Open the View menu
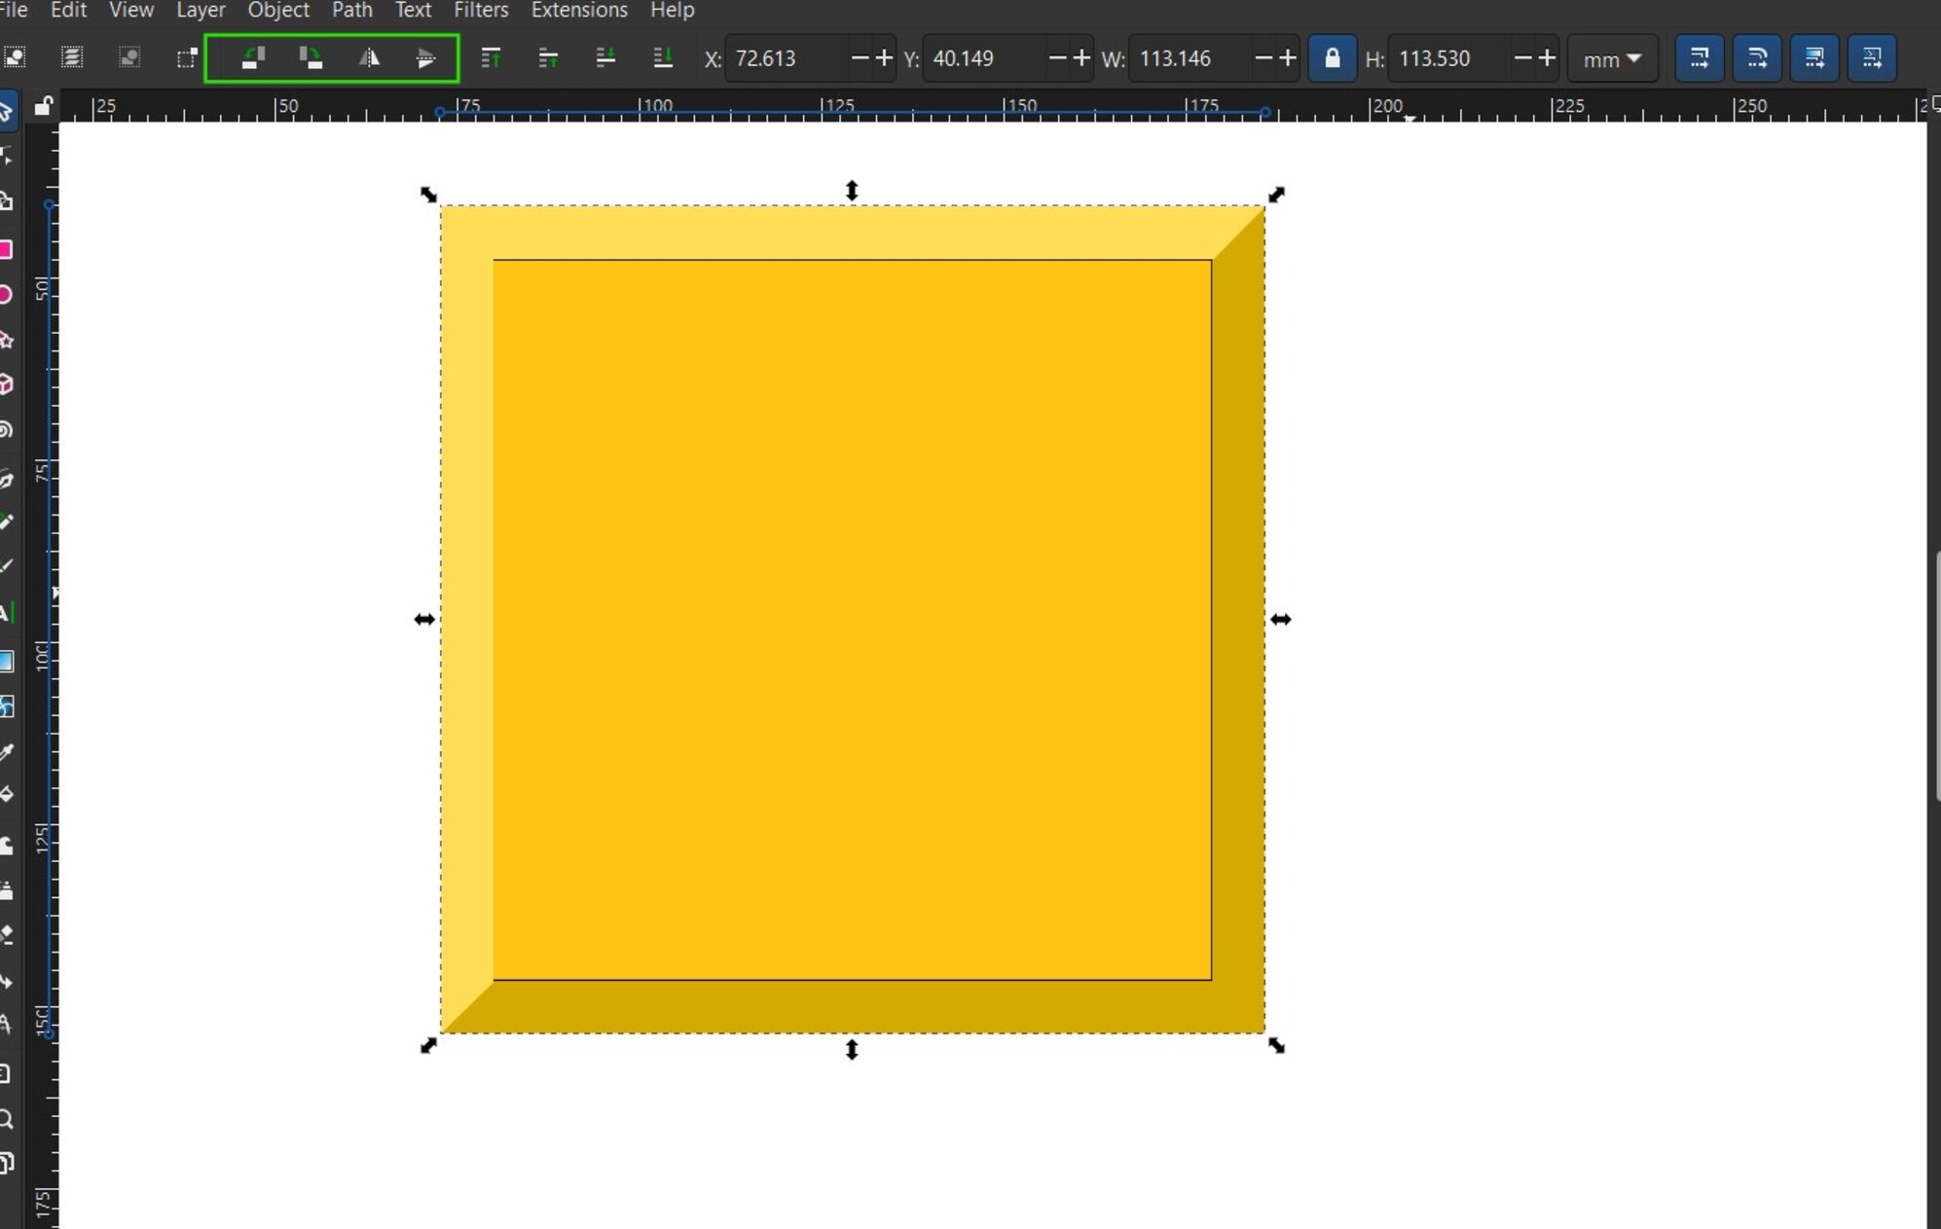The height and width of the screenshot is (1229, 1941). tap(130, 10)
